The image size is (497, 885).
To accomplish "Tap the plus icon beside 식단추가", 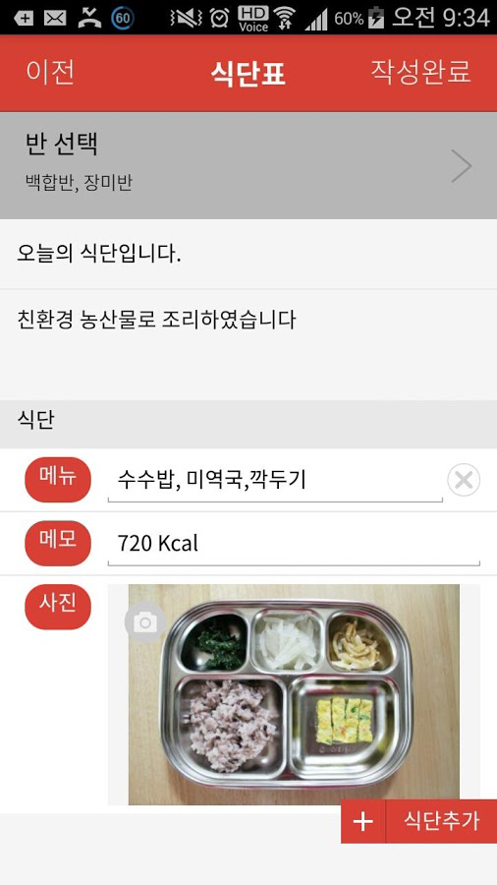I will tap(362, 821).
